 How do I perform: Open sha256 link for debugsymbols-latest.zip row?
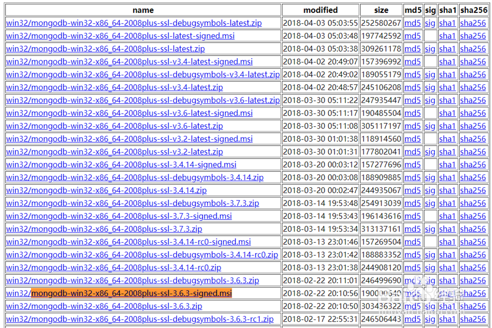[x=473, y=23]
